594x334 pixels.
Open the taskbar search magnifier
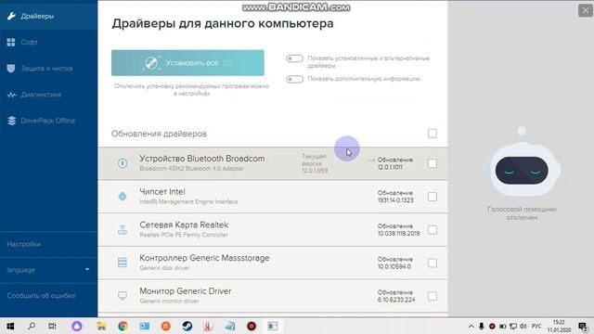click(x=32, y=326)
